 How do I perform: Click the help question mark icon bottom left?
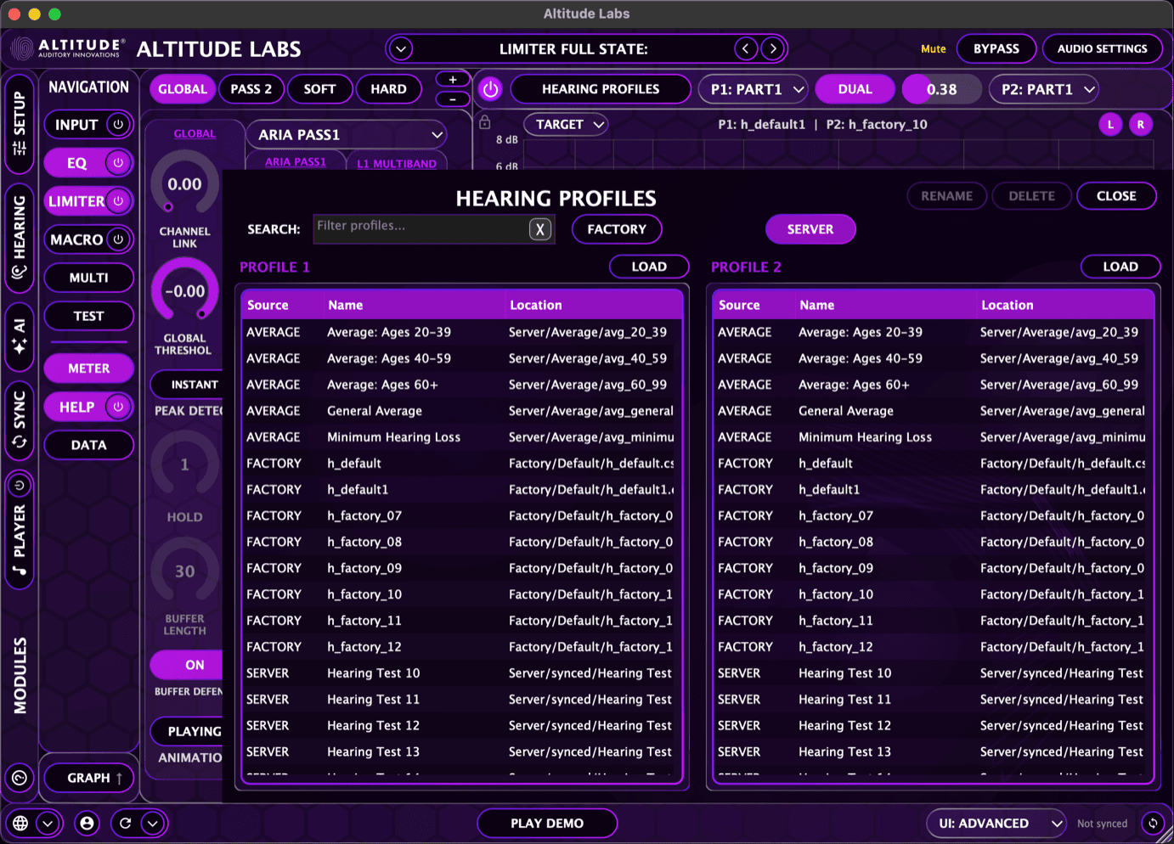[x=19, y=778]
